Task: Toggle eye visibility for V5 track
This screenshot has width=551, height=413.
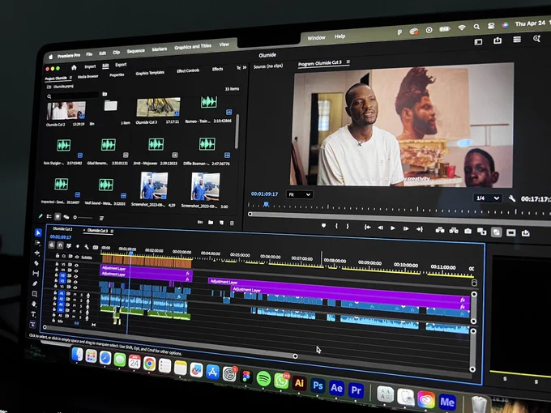Action: 77,266
